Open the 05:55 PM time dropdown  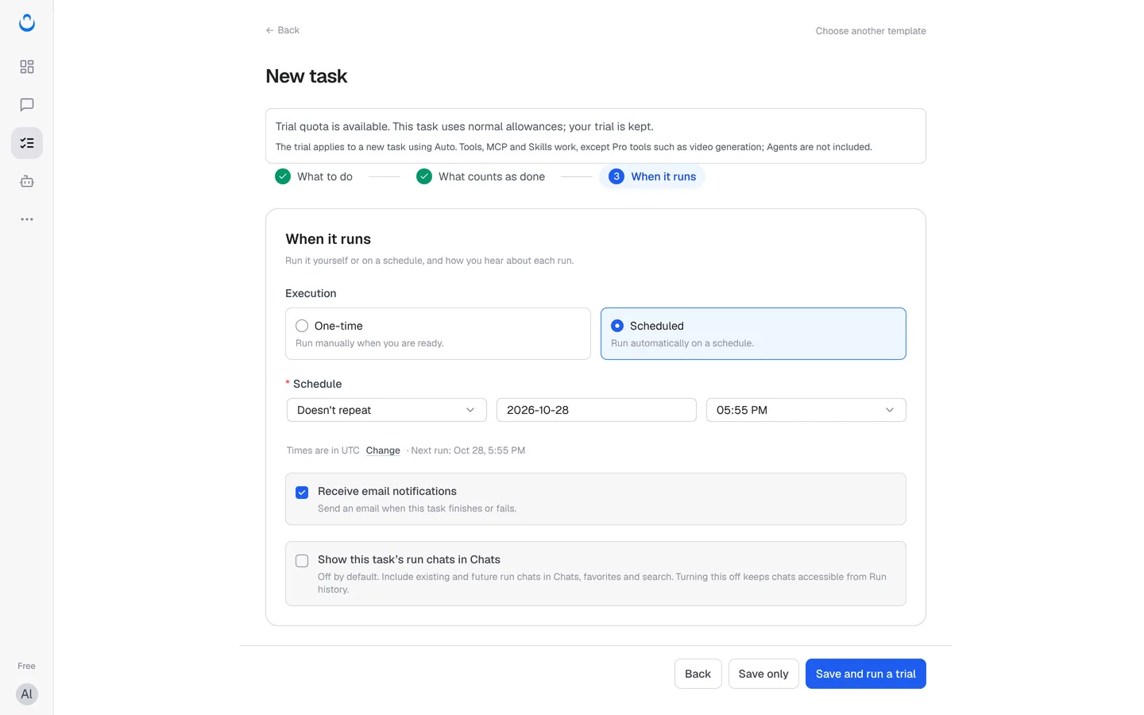click(x=806, y=410)
